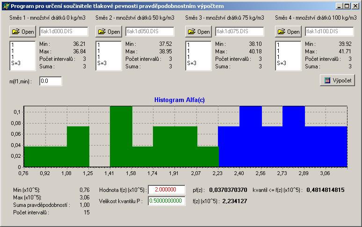Click the Směs 4 - 100 kg/m3 heading
The height and width of the screenshot is (227, 362).
click(316, 18)
